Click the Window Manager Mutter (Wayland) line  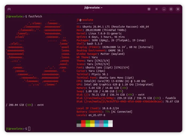pyautogui.click(x=100, y=54)
